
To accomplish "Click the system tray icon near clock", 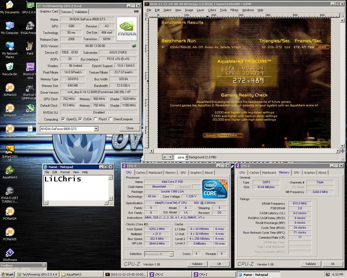I will tap(328, 274).
